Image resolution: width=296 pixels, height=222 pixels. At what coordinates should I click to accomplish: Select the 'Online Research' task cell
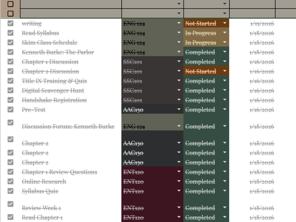tap(71, 181)
